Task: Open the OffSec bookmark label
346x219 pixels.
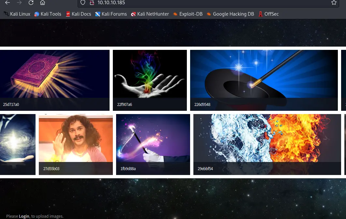Action: click(271, 14)
